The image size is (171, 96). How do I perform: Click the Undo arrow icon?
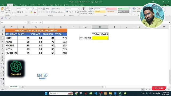tap(5, 18)
